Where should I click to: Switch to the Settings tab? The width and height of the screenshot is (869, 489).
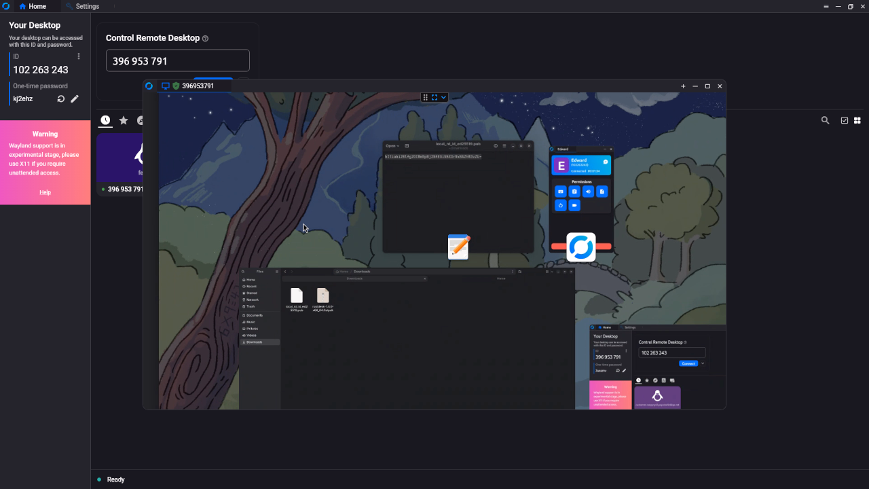tap(82, 6)
